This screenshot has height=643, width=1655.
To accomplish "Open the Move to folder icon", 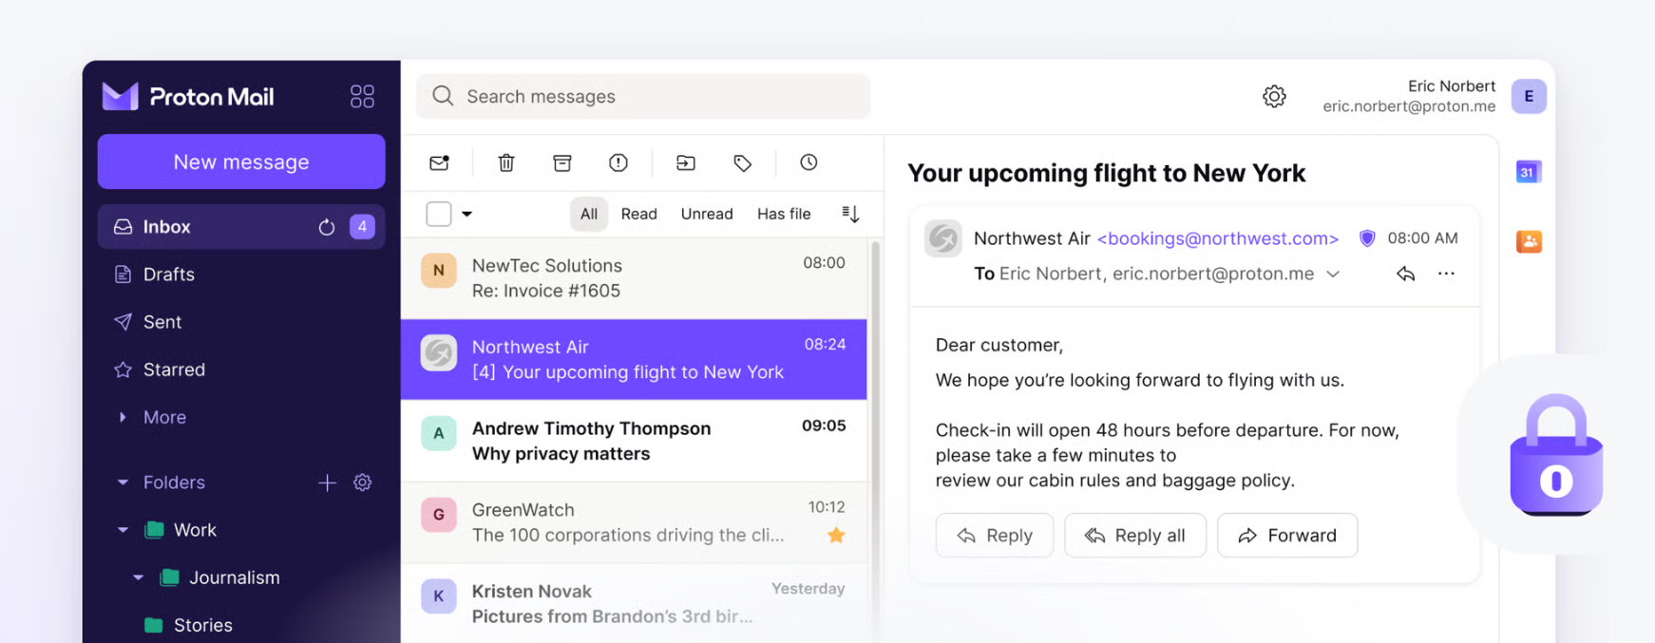I will pos(686,162).
